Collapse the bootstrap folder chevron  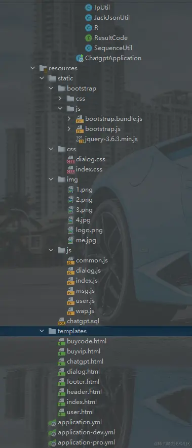(51, 88)
